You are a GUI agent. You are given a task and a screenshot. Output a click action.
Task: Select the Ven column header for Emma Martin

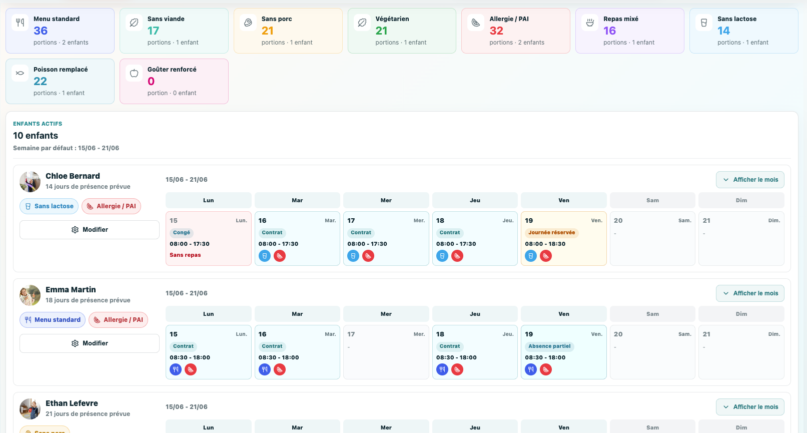pyautogui.click(x=564, y=314)
